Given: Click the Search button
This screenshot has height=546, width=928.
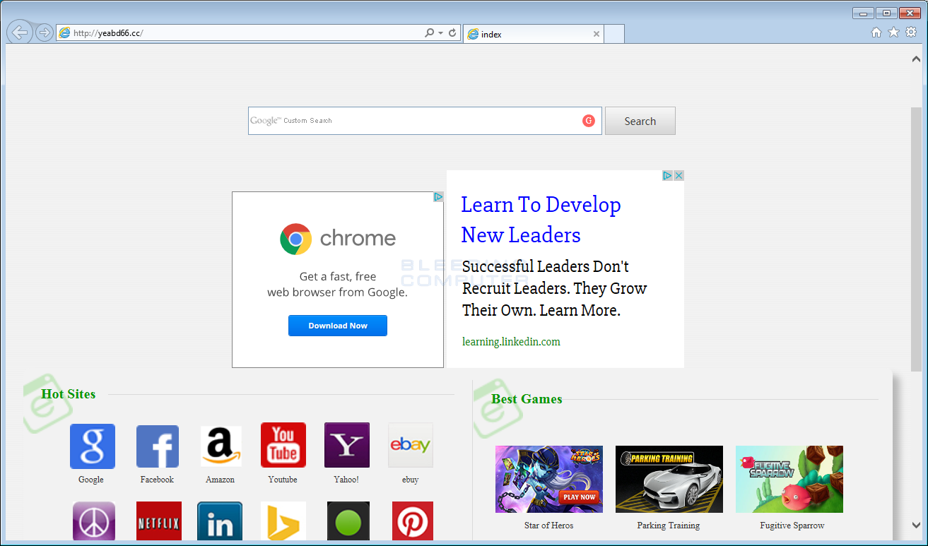Looking at the screenshot, I should 640,121.
